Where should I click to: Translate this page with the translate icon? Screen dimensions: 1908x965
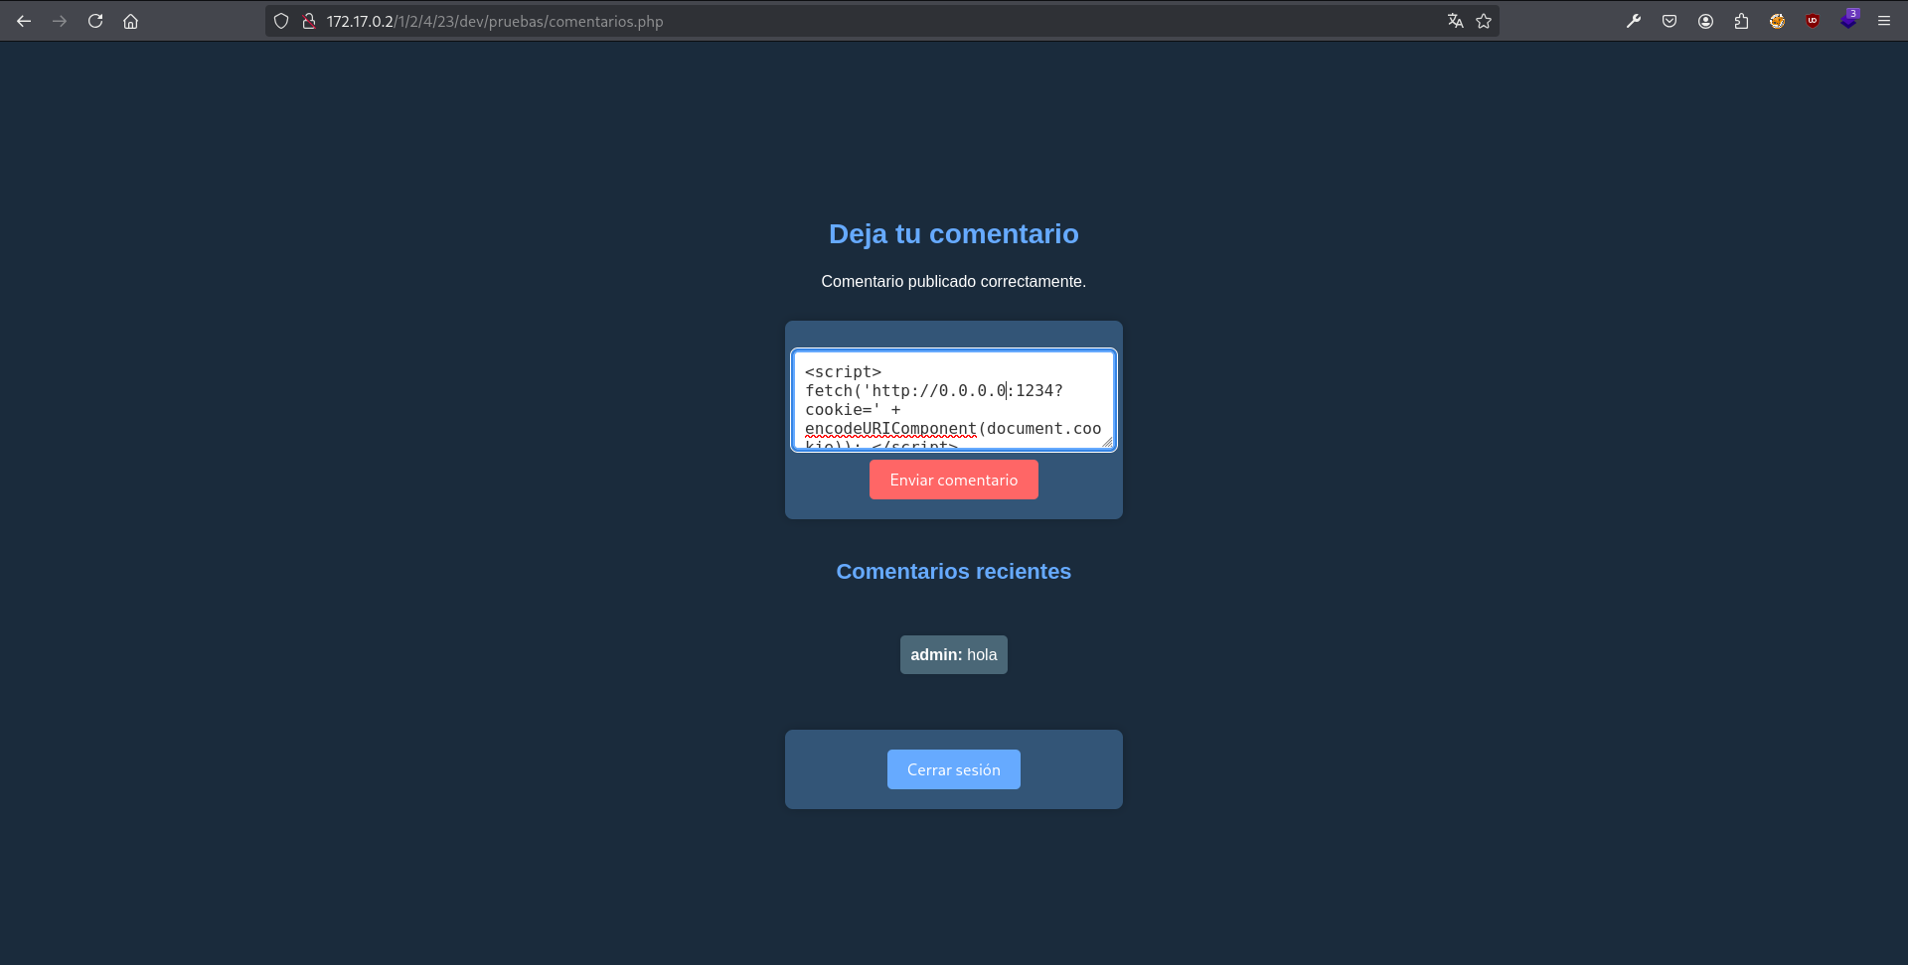(x=1456, y=21)
